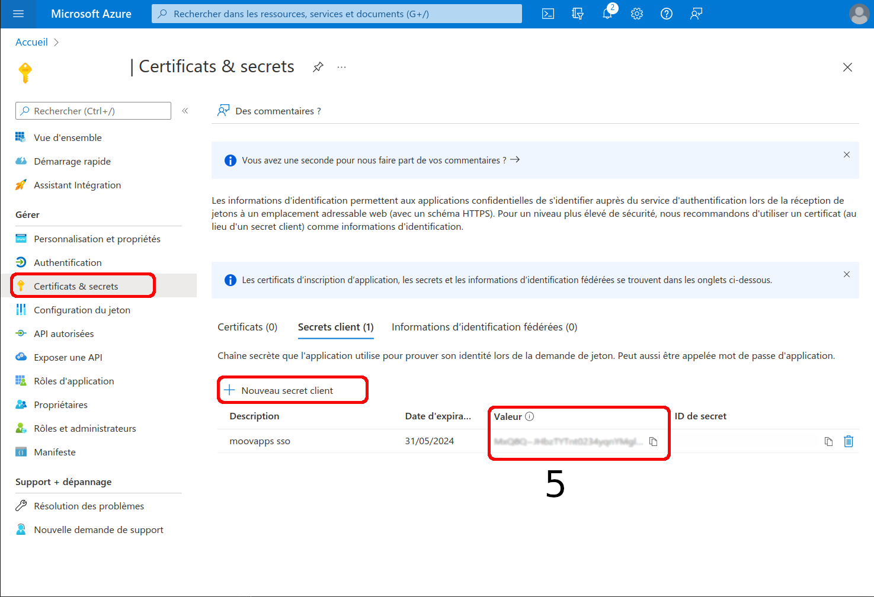Follow the feedback survey banner link
874x597 pixels.
click(x=380, y=160)
